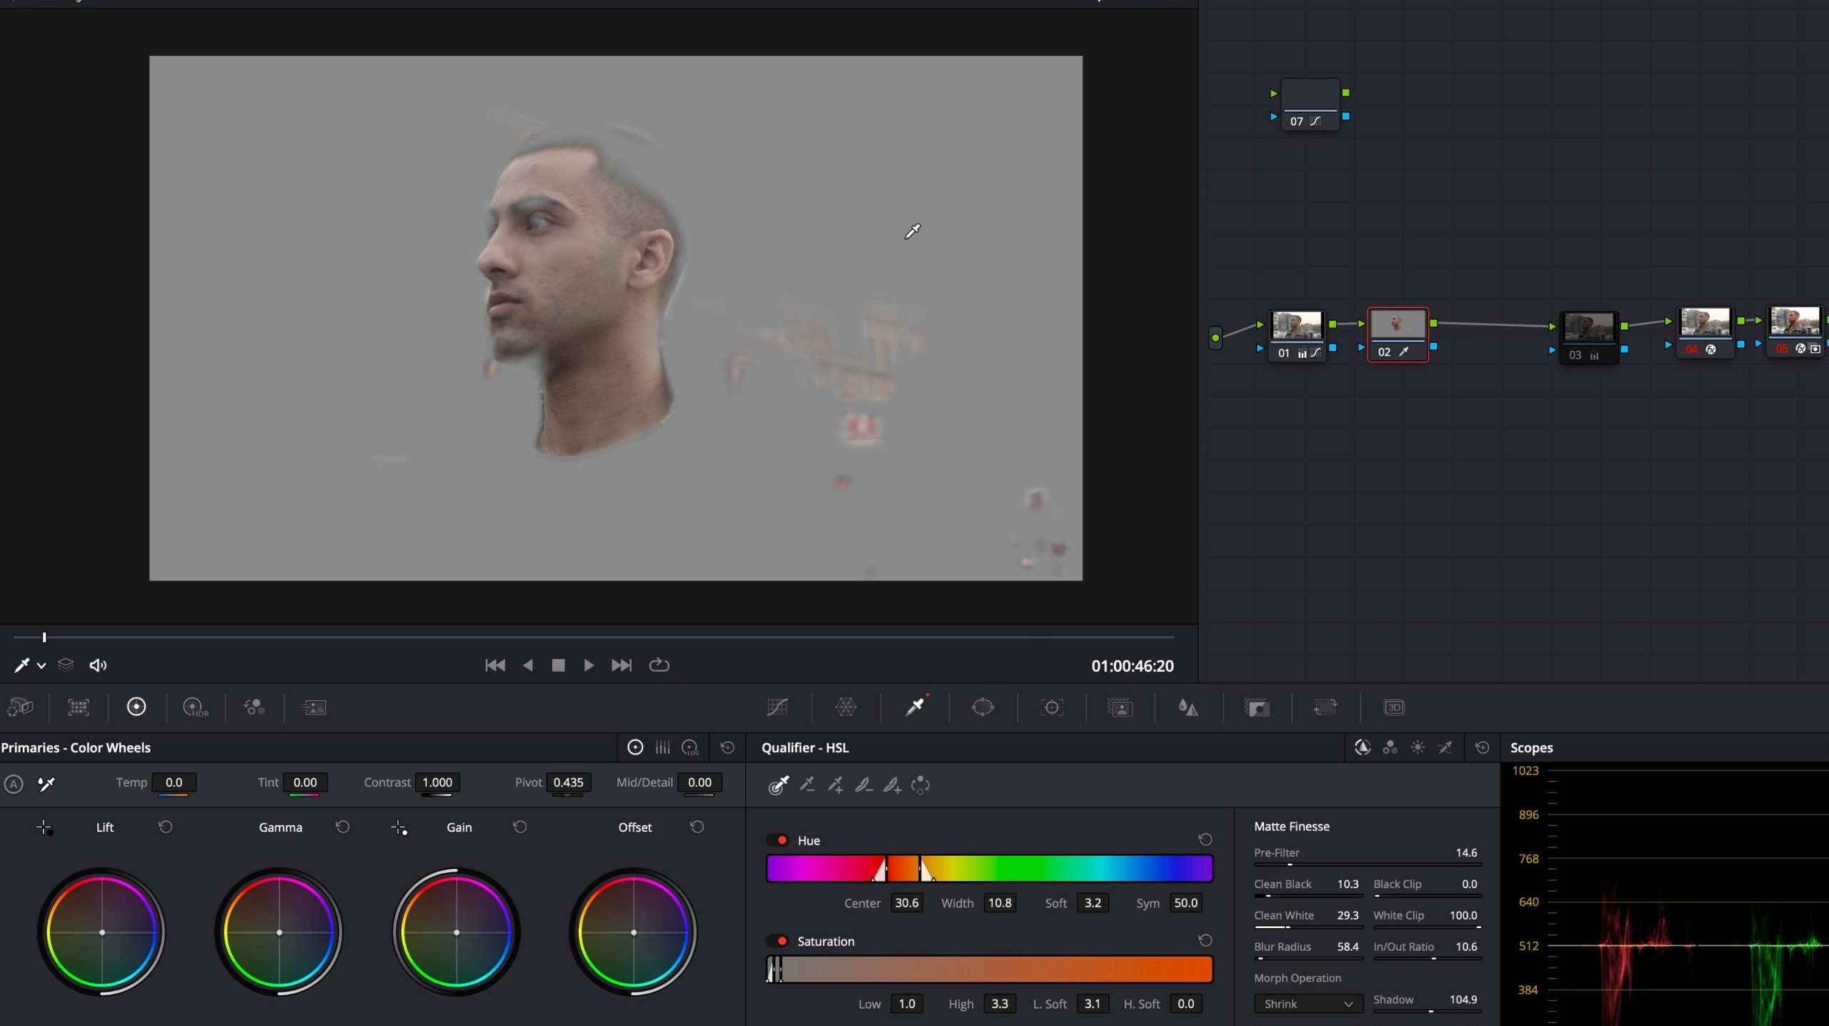This screenshot has height=1026, width=1829.
Task: Switch Primaries to Color Bars mode
Action: [662, 747]
